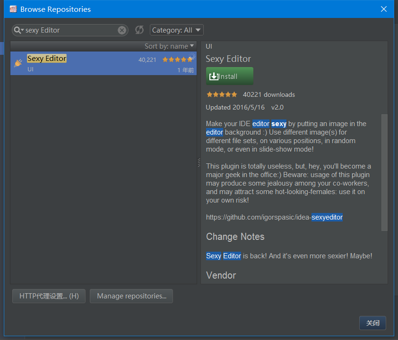Close the Browse Repositories dialog

pos(384,9)
